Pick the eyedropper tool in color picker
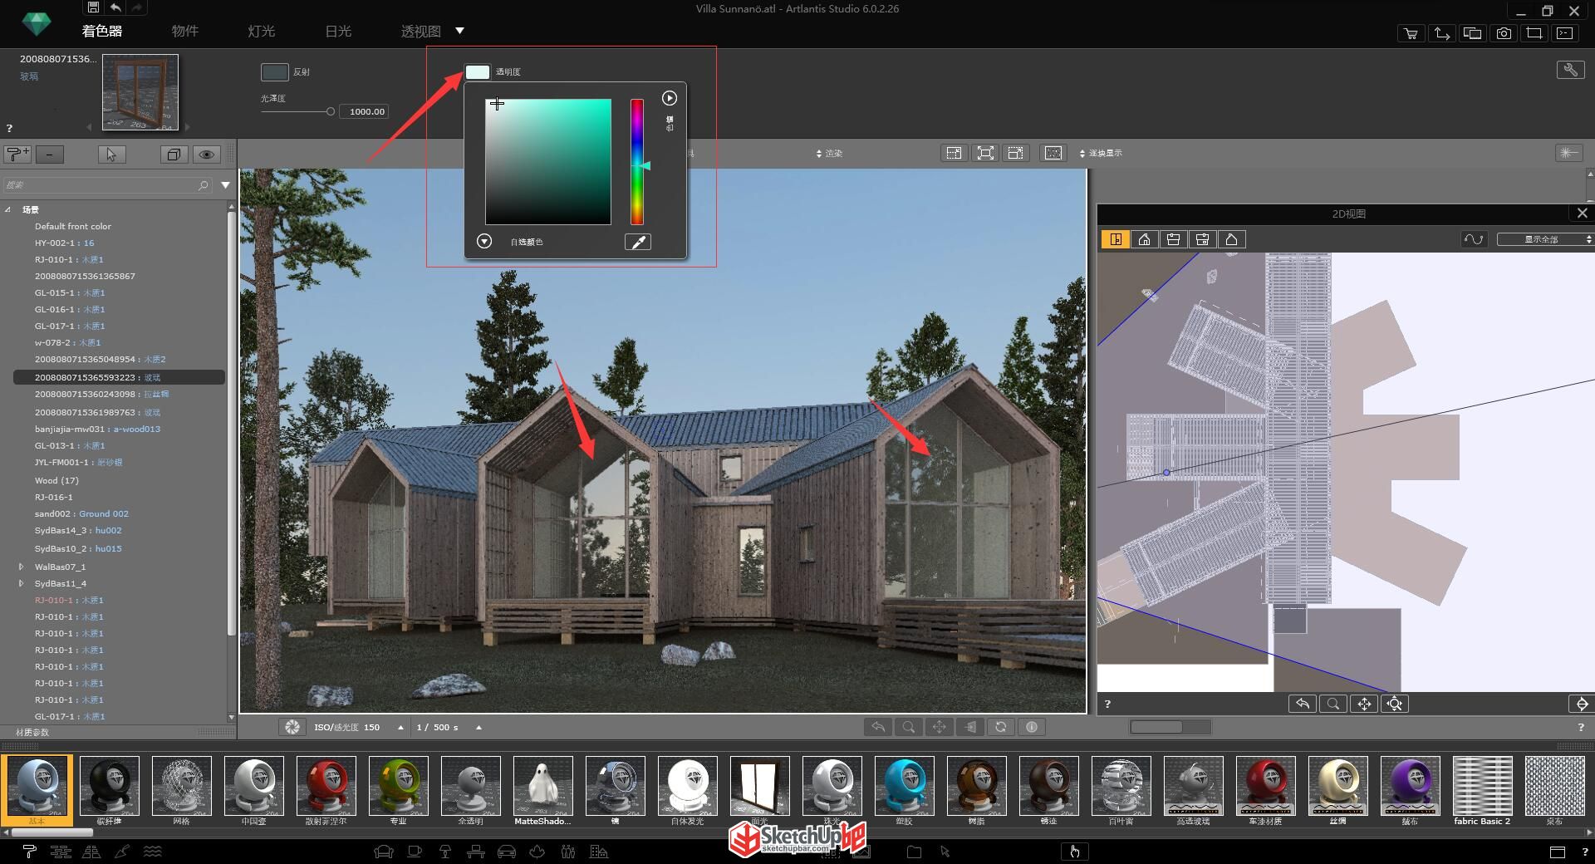1595x864 pixels. pos(637,242)
